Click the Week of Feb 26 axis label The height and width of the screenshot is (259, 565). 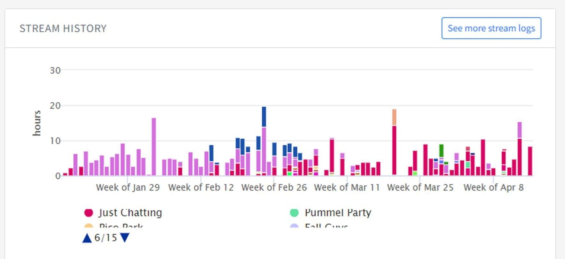[274, 188]
